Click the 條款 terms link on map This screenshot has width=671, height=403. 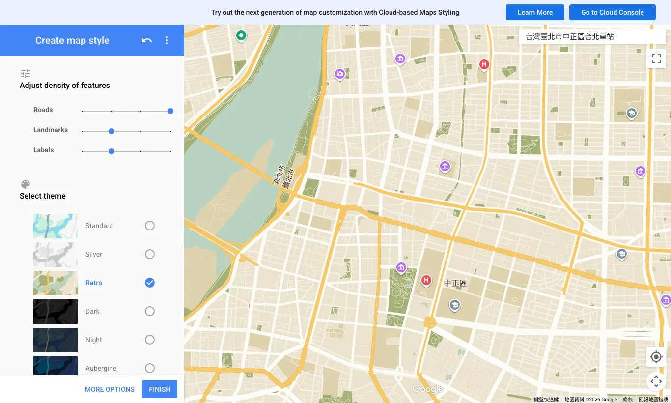tap(628, 400)
